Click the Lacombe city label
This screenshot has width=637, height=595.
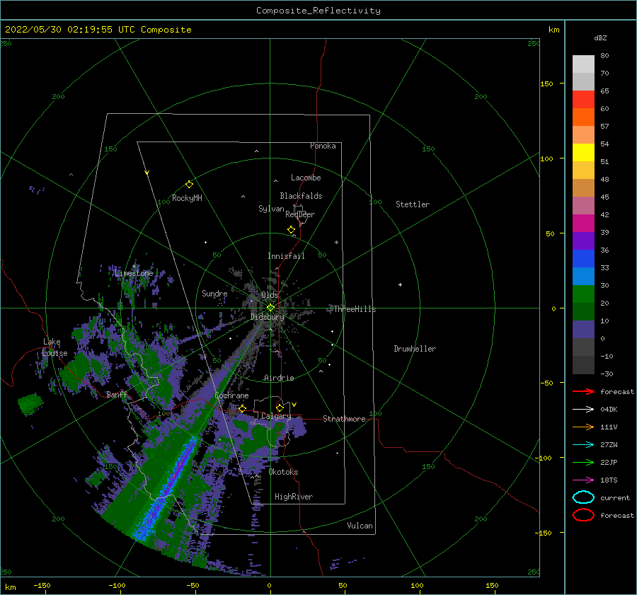[x=306, y=178]
